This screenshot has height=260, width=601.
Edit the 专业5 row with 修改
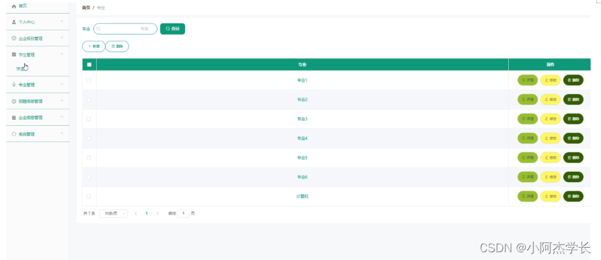click(550, 158)
